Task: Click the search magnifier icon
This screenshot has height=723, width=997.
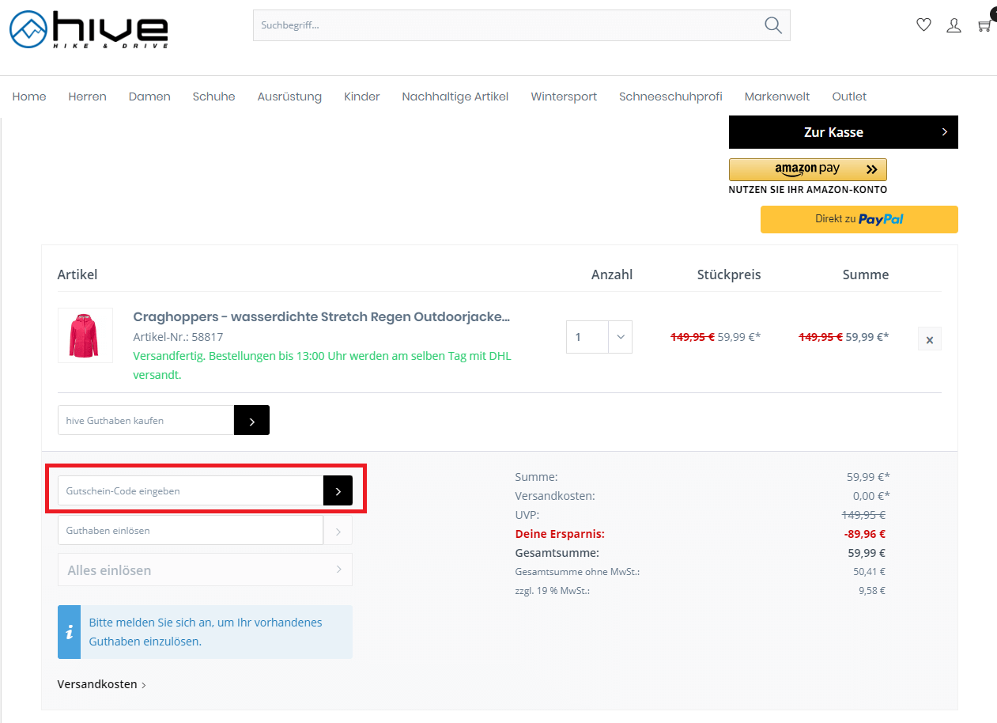Action: [x=772, y=25]
